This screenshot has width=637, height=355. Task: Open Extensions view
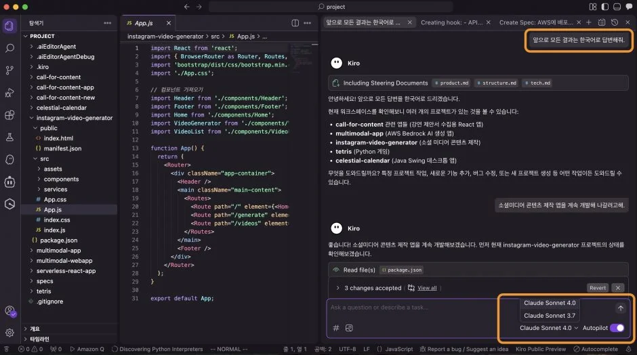[9, 115]
